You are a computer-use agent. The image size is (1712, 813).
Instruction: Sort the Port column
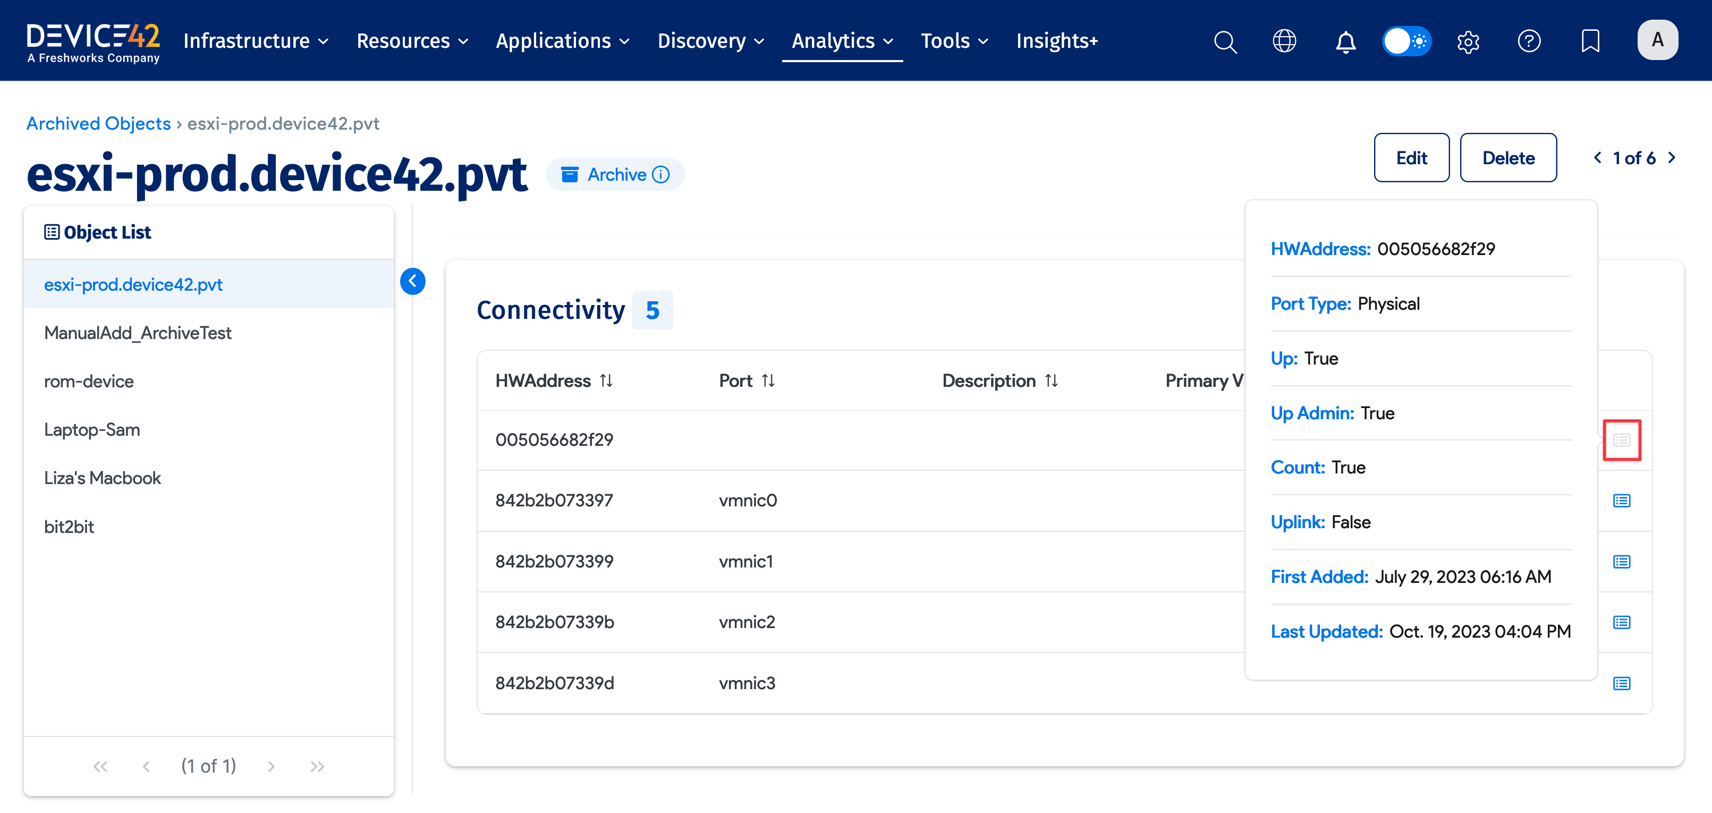pyautogui.click(x=768, y=381)
